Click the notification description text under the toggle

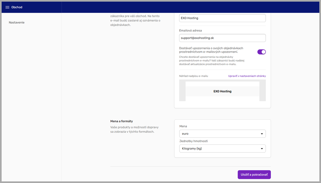212,60
